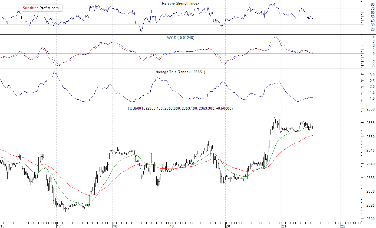Click the 1.0 label on ATR axis
This screenshot has height=228, width=376.
[372, 99]
